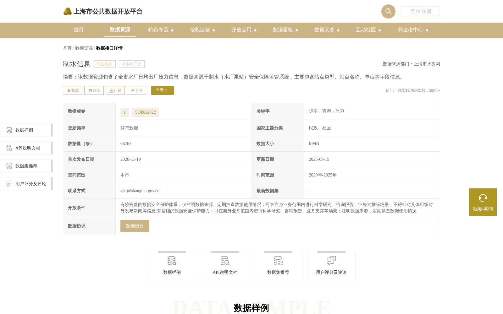Screen dimensions: 503x314
Task: Click the 静态数据 update frequency value
Action: [x=129, y=128]
